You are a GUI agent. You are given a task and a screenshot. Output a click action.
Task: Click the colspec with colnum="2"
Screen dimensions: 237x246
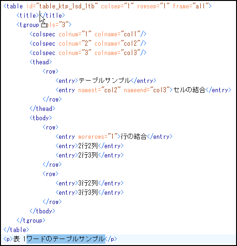click(88, 43)
